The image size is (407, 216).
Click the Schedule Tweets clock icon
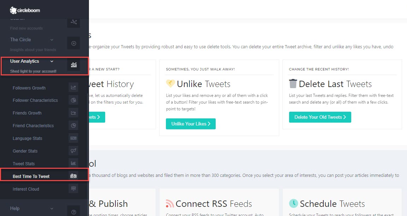pos(294,203)
